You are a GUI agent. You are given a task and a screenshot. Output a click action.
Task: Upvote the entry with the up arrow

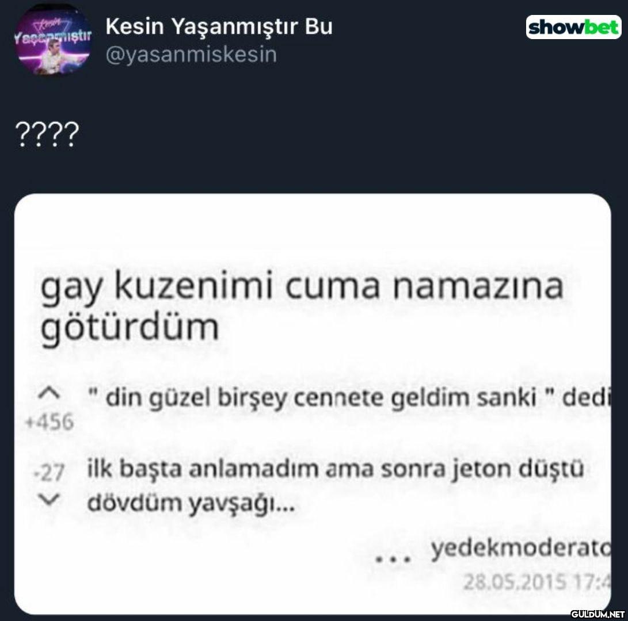point(49,394)
